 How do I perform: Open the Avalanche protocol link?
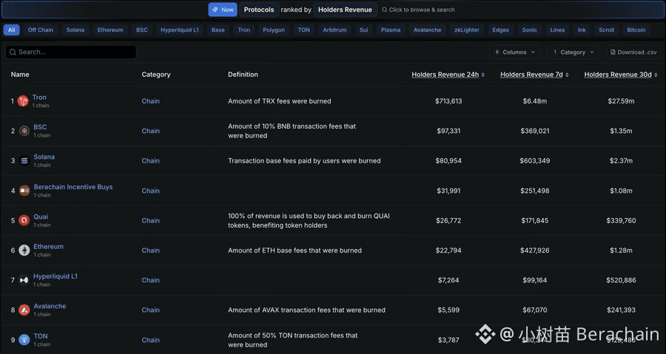[x=50, y=306]
